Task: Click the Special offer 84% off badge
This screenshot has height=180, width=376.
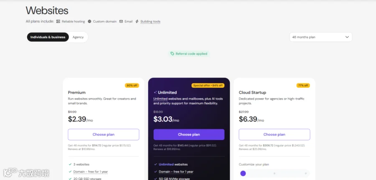Action: coord(208,85)
